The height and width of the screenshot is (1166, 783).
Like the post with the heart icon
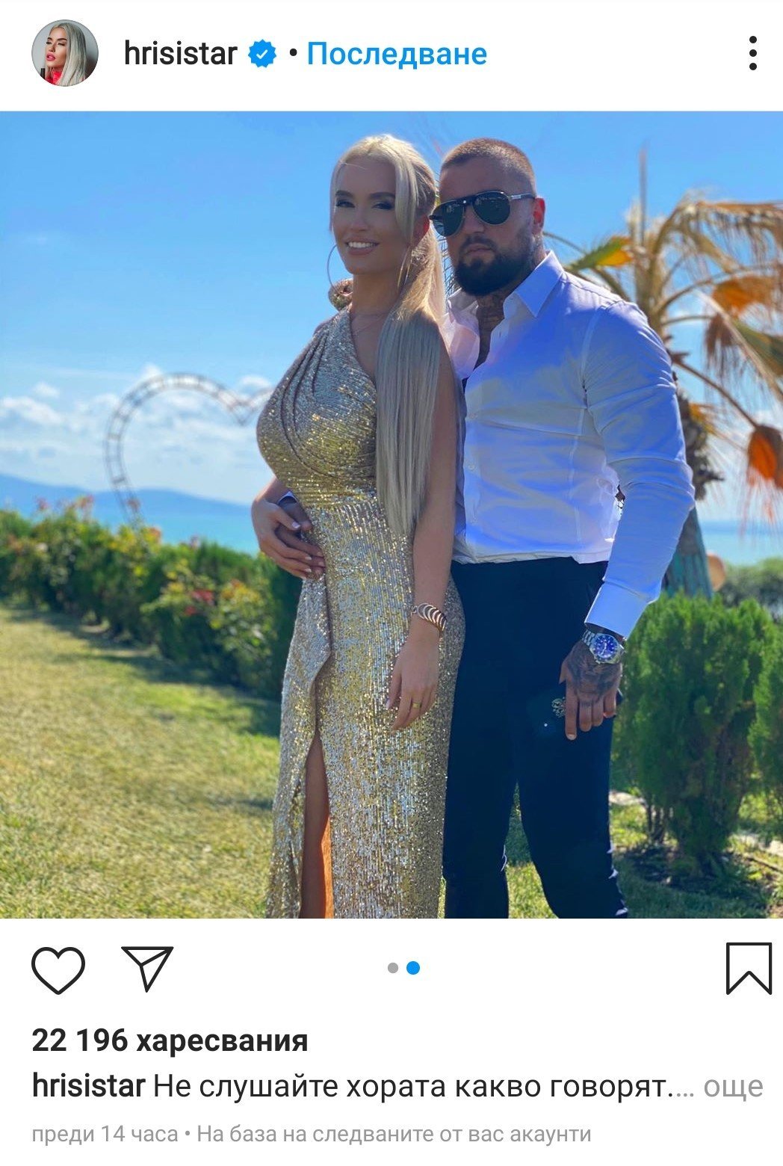coord(58,969)
